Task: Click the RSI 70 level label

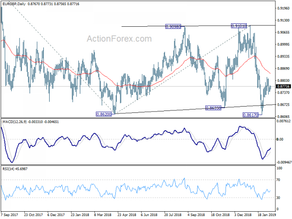Action: coord(278,180)
